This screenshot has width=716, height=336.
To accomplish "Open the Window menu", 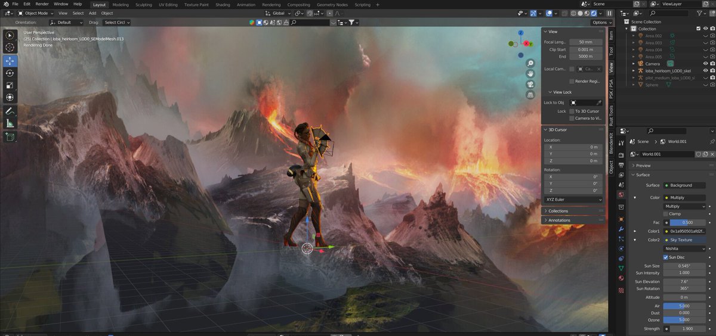I will point(61,4).
